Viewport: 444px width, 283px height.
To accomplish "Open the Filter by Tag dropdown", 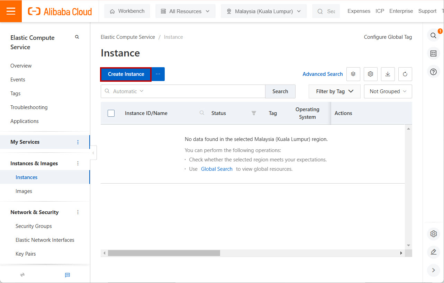I will [334, 91].
